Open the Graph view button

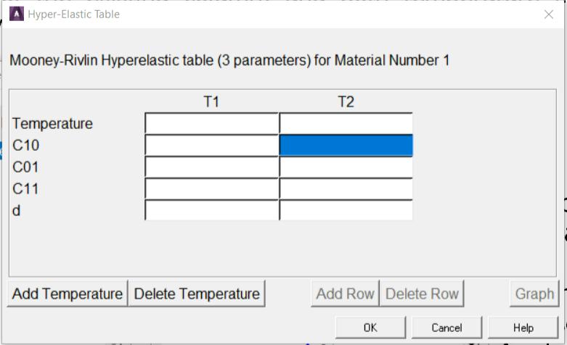pyautogui.click(x=534, y=294)
